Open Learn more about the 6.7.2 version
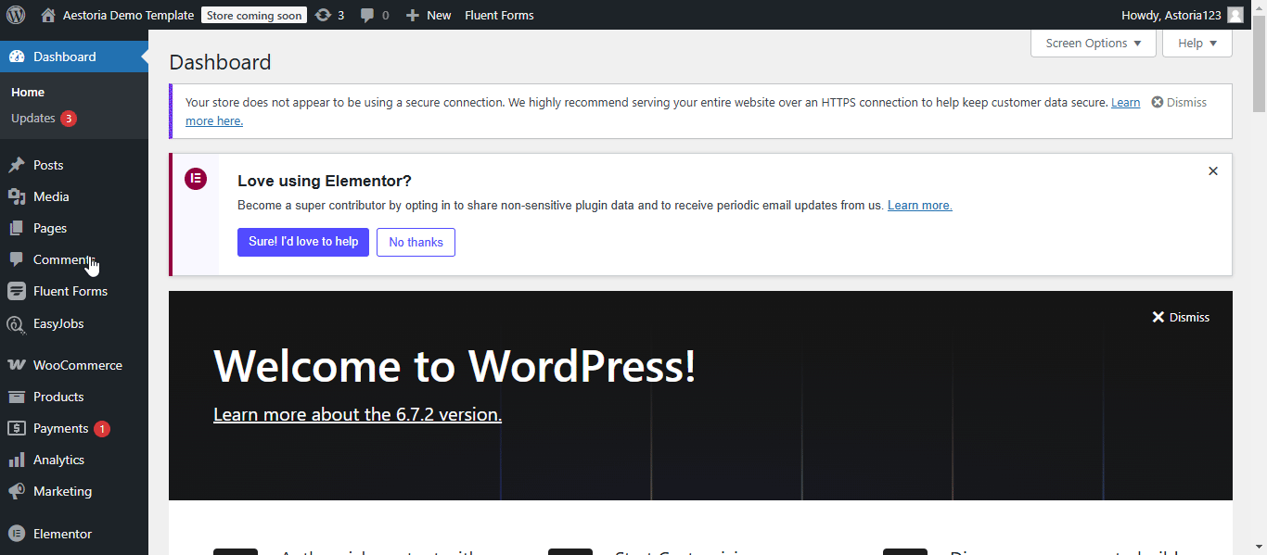Screen dimensions: 1267x555 click(x=357, y=414)
